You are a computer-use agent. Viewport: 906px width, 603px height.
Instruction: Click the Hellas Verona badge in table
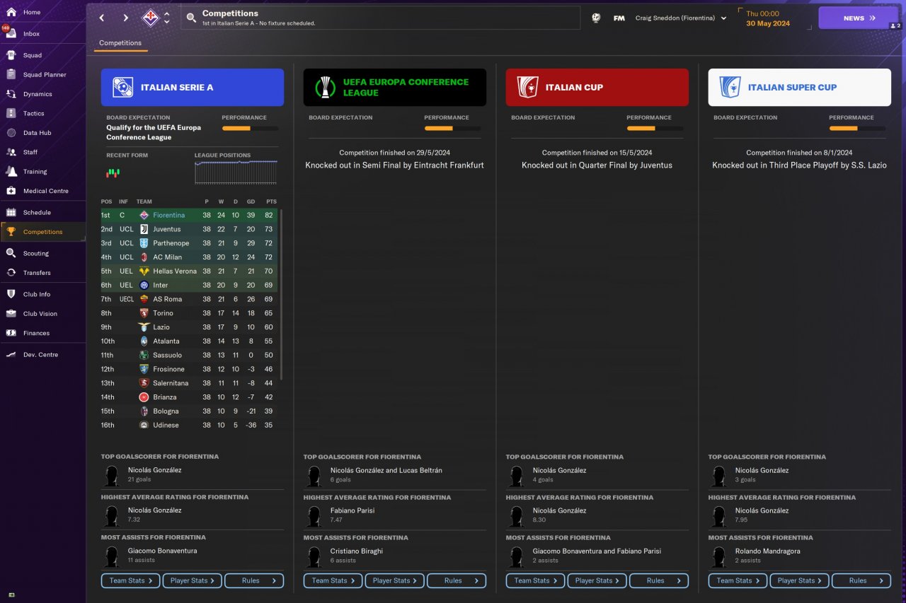(x=144, y=271)
